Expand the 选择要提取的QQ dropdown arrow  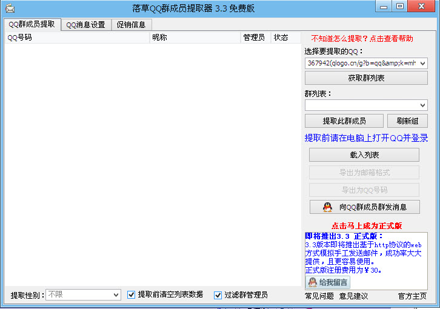pyautogui.click(x=422, y=64)
